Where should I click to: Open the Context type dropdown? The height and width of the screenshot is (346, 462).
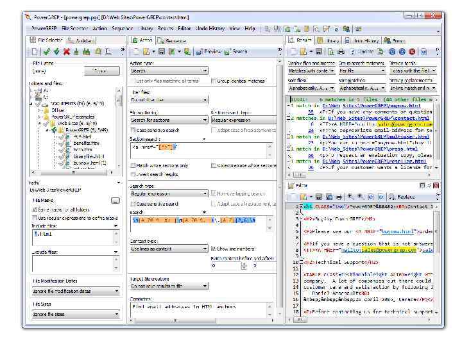pyautogui.click(x=169, y=249)
